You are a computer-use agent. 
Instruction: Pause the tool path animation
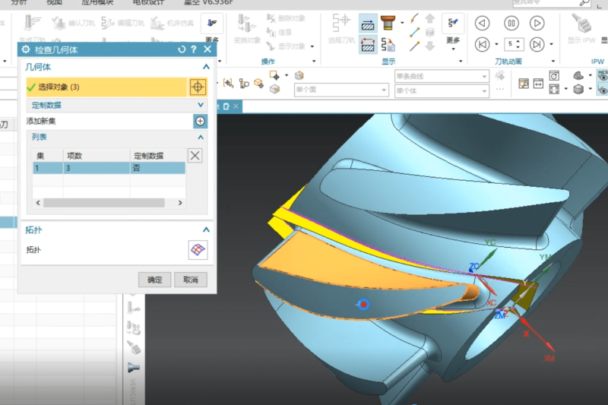[508, 23]
